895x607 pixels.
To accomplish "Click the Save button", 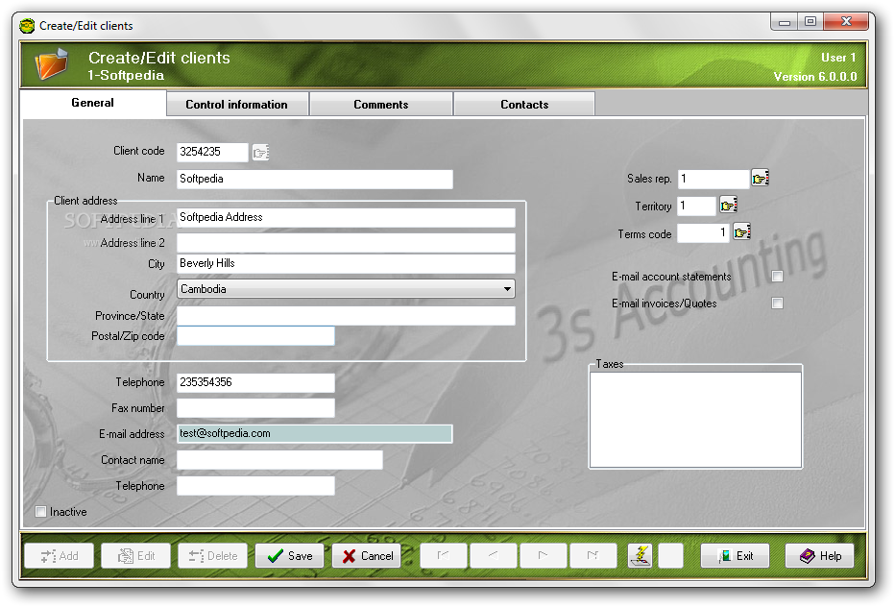I will click(x=289, y=555).
